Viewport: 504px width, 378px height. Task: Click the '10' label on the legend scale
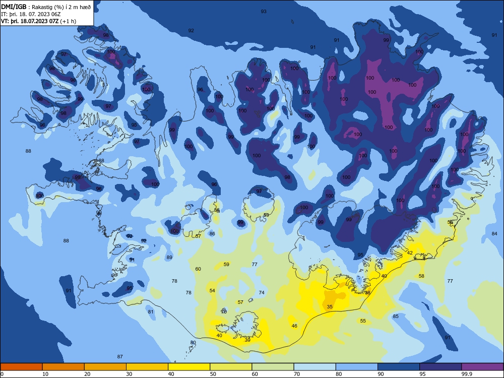tap(45, 374)
